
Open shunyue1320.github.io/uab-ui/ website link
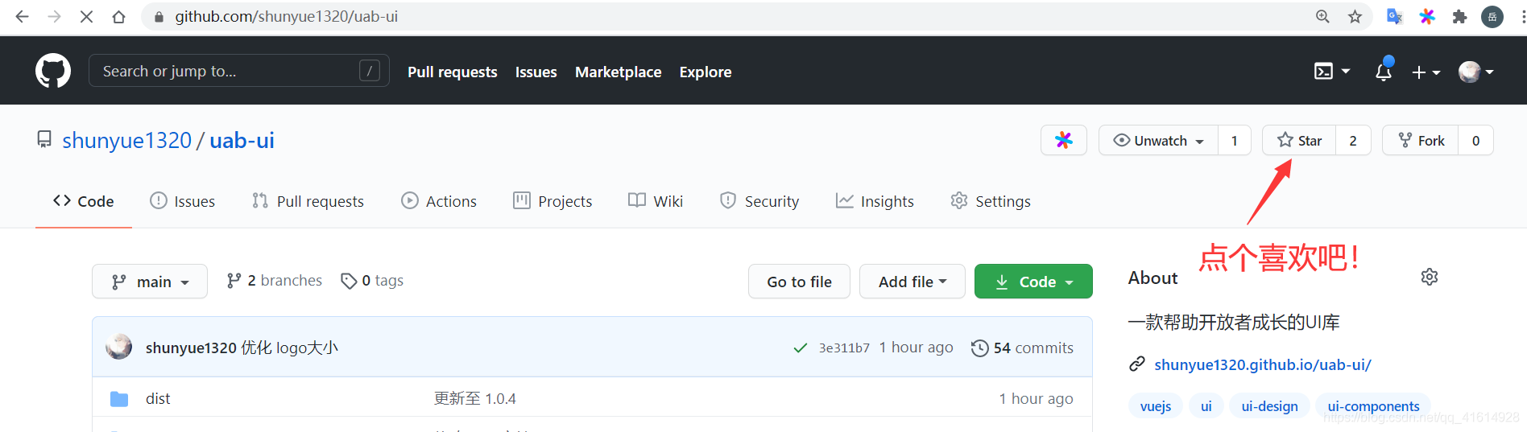1263,364
